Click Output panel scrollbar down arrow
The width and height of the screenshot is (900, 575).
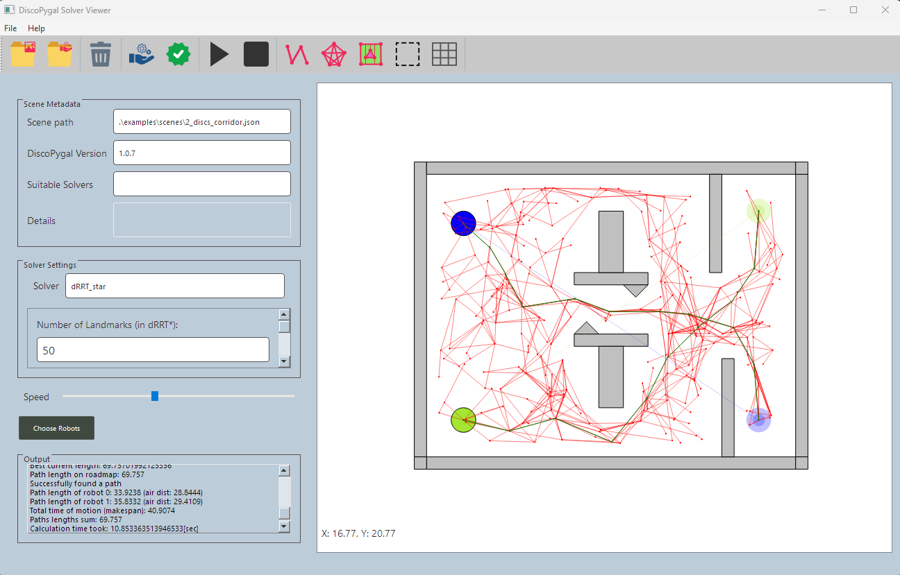pos(284,526)
